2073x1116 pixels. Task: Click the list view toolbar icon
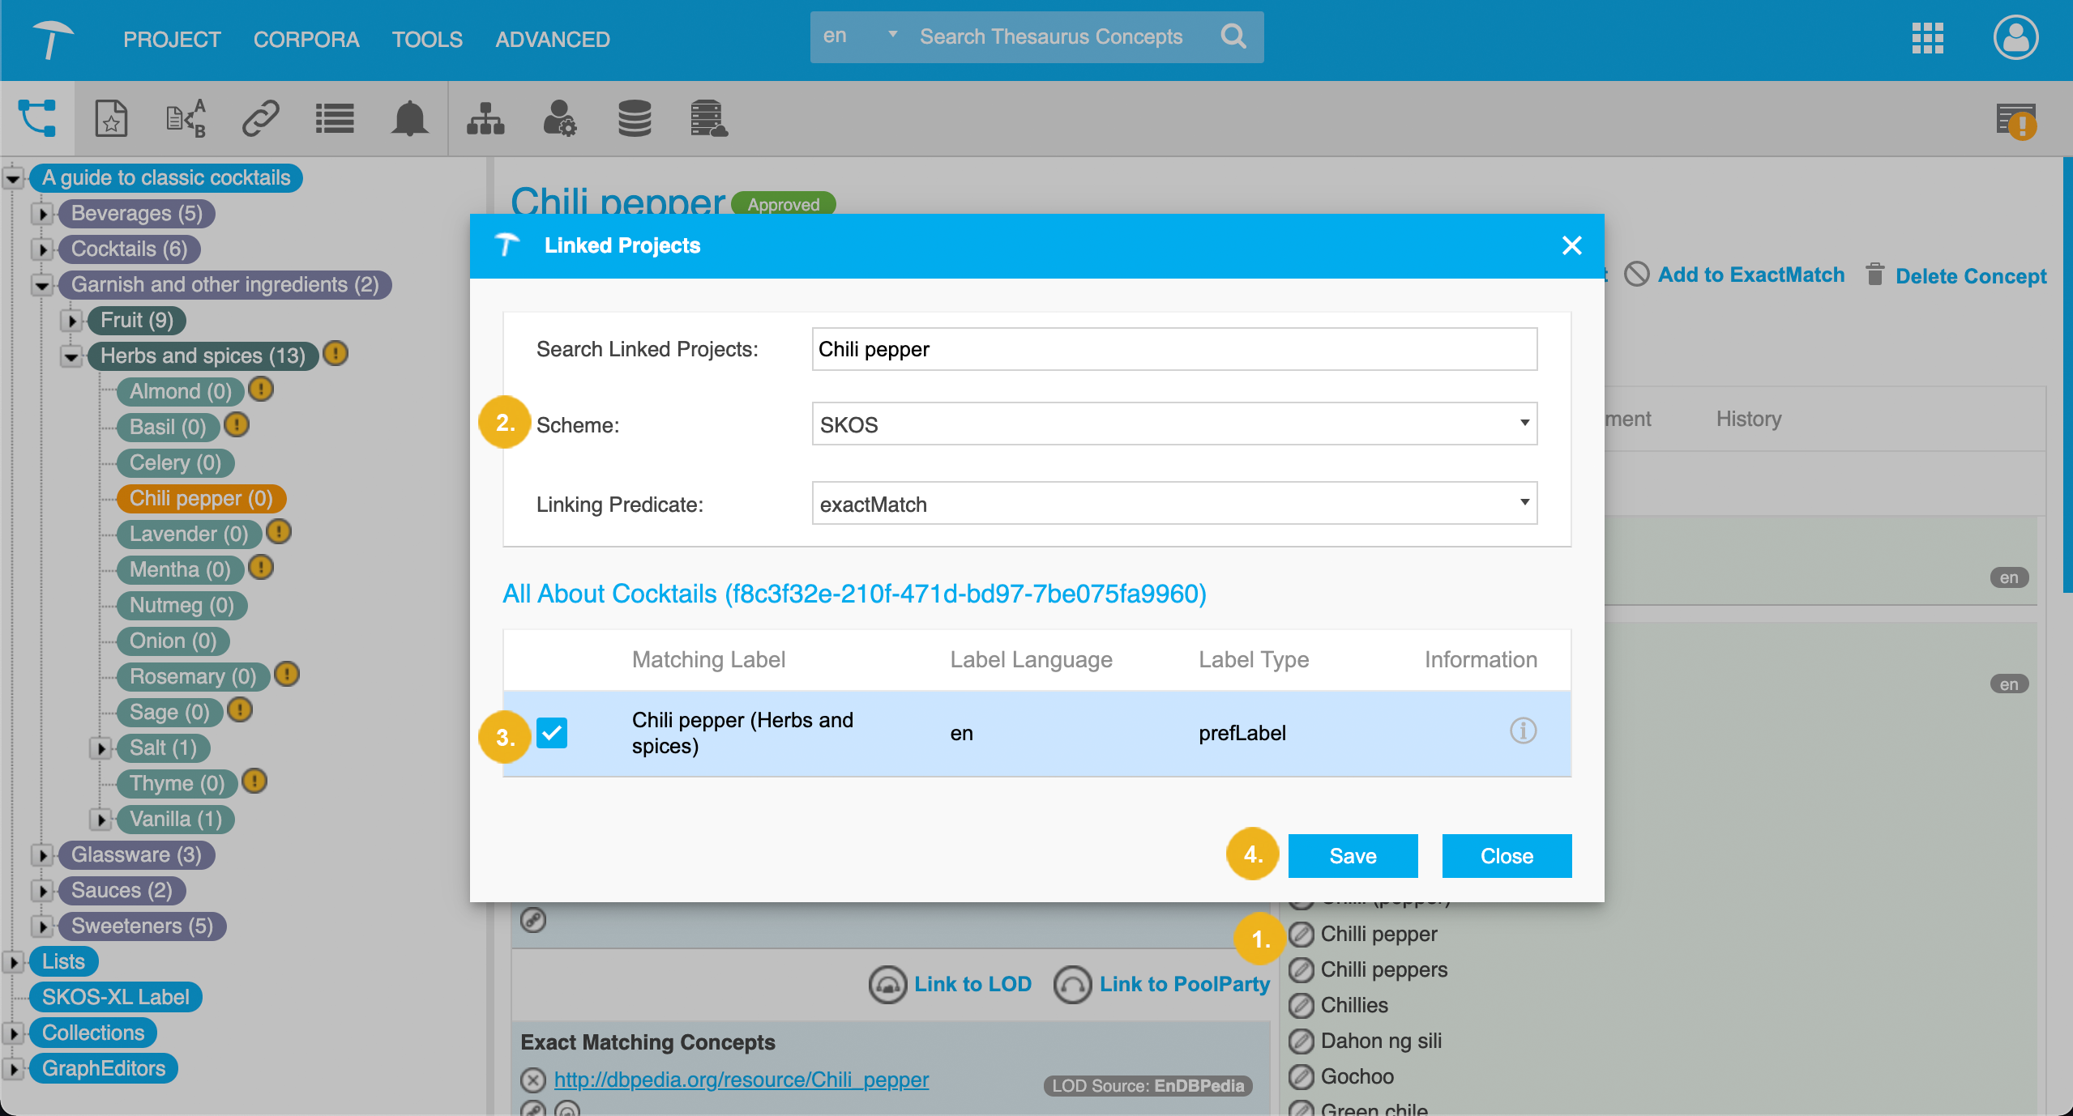coord(334,118)
